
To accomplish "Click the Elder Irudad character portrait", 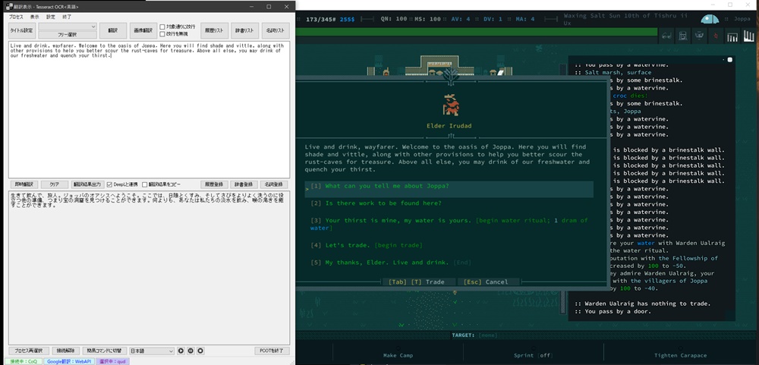I will pyautogui.click(x=451, y=105).
